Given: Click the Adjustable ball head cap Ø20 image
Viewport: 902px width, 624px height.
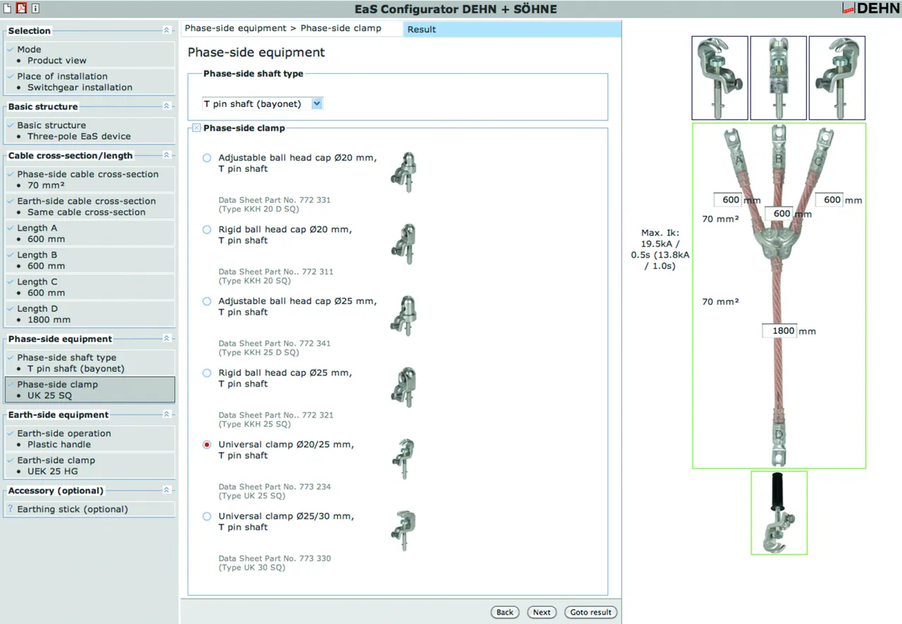Looking at the screenshot, I should point(403,172).
